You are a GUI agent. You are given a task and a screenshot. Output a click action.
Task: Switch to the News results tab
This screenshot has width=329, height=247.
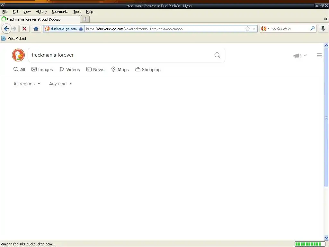95,69
